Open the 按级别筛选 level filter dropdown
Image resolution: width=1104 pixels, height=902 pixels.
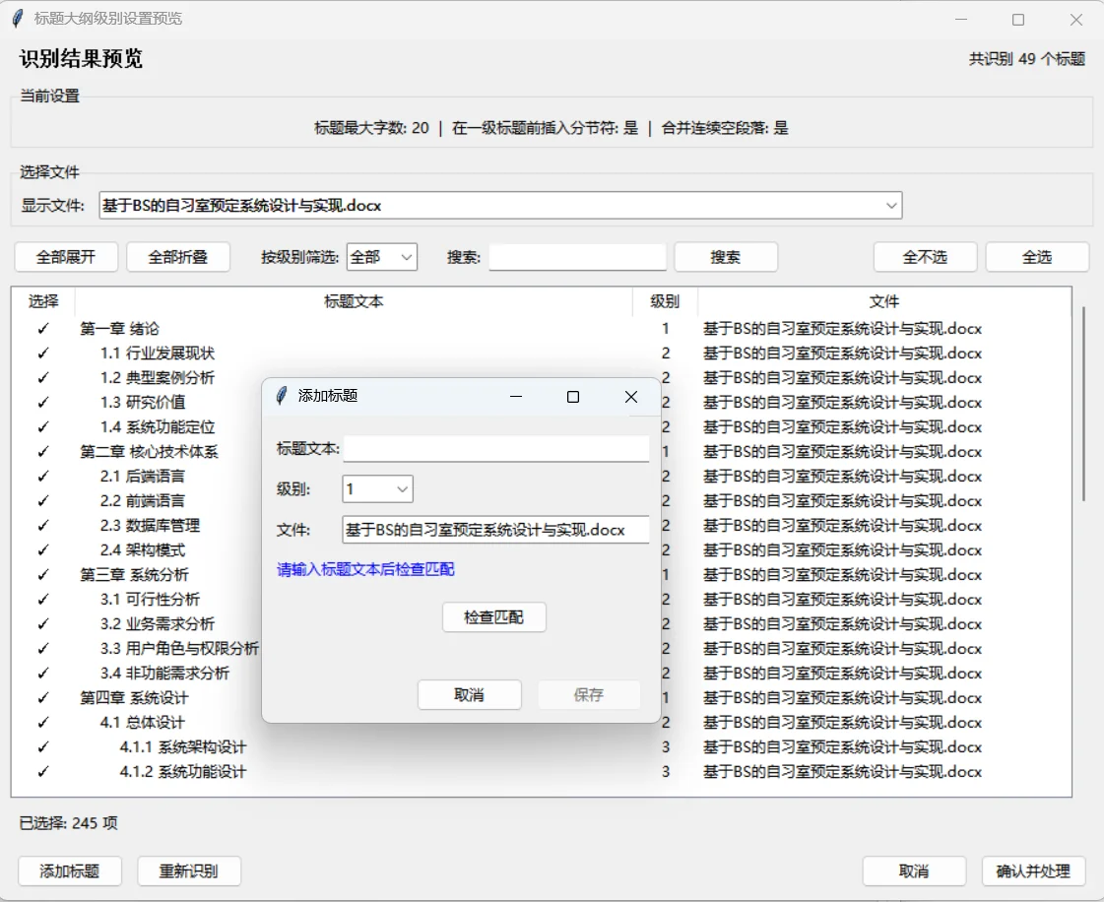(382, 256)
